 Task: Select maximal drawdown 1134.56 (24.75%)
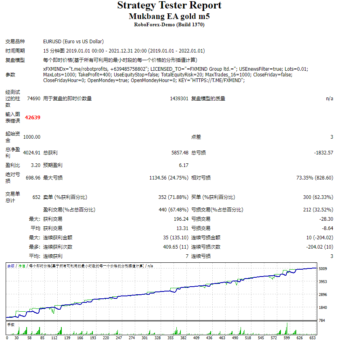pos(169,178)
